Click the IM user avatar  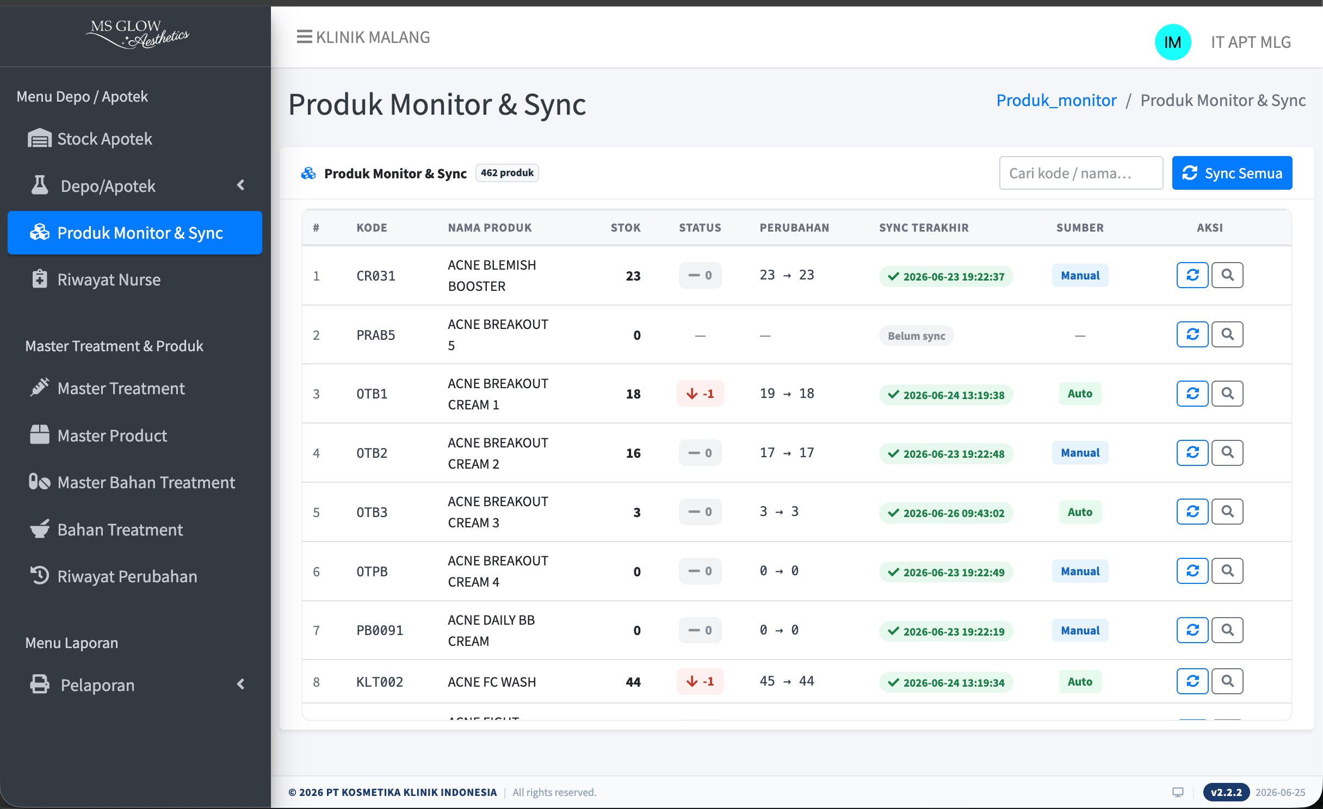pos(1172,42)
